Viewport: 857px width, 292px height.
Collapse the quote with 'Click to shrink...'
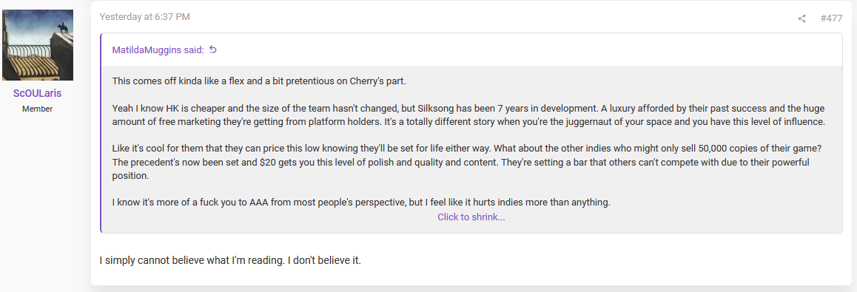tap(471, 217)
